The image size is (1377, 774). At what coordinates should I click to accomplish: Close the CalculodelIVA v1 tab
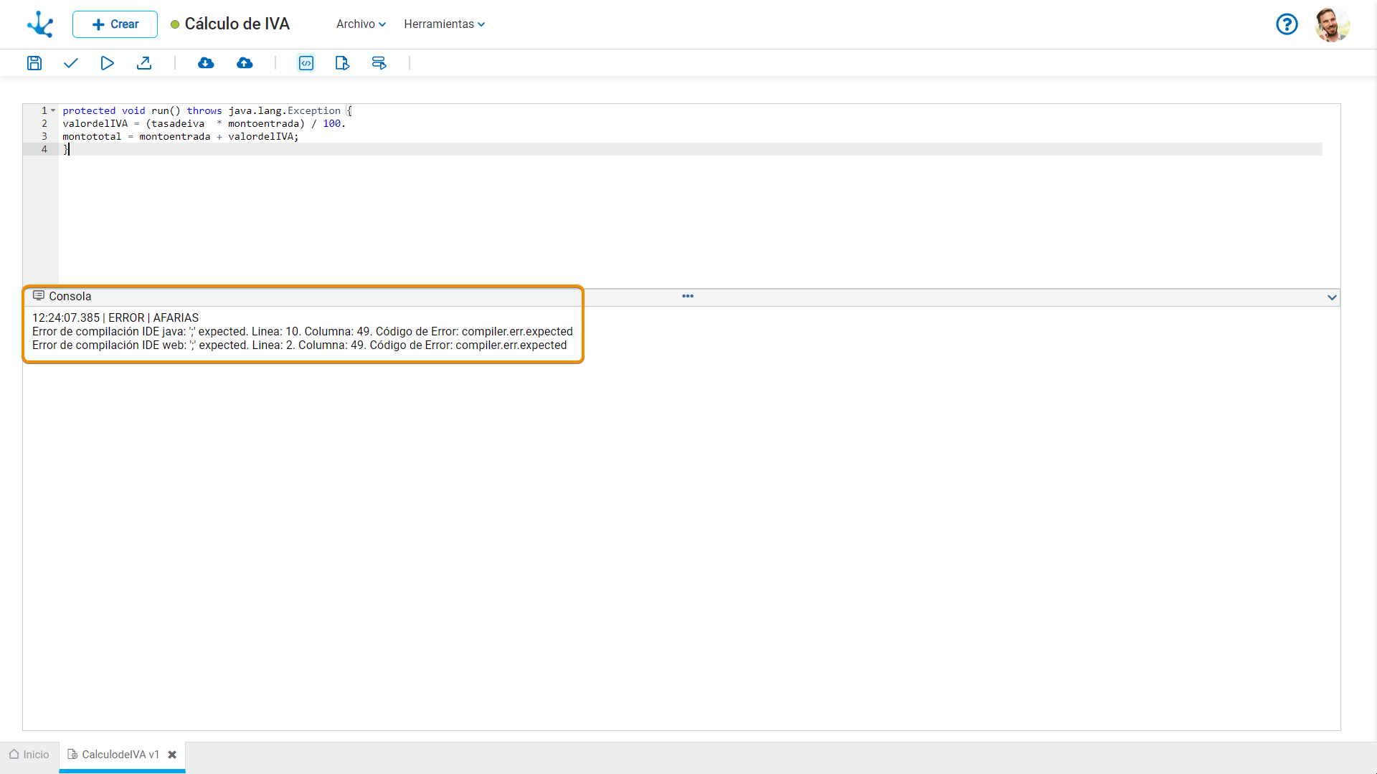coord(172,755)
